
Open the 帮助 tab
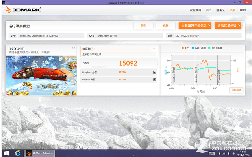tap(243, 10)
